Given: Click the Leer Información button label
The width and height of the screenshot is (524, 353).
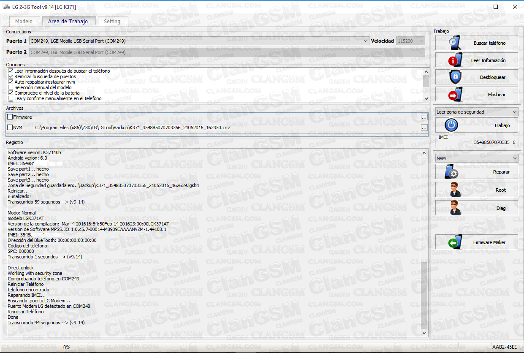Looking at the screenshot, I should click(488, 60).
